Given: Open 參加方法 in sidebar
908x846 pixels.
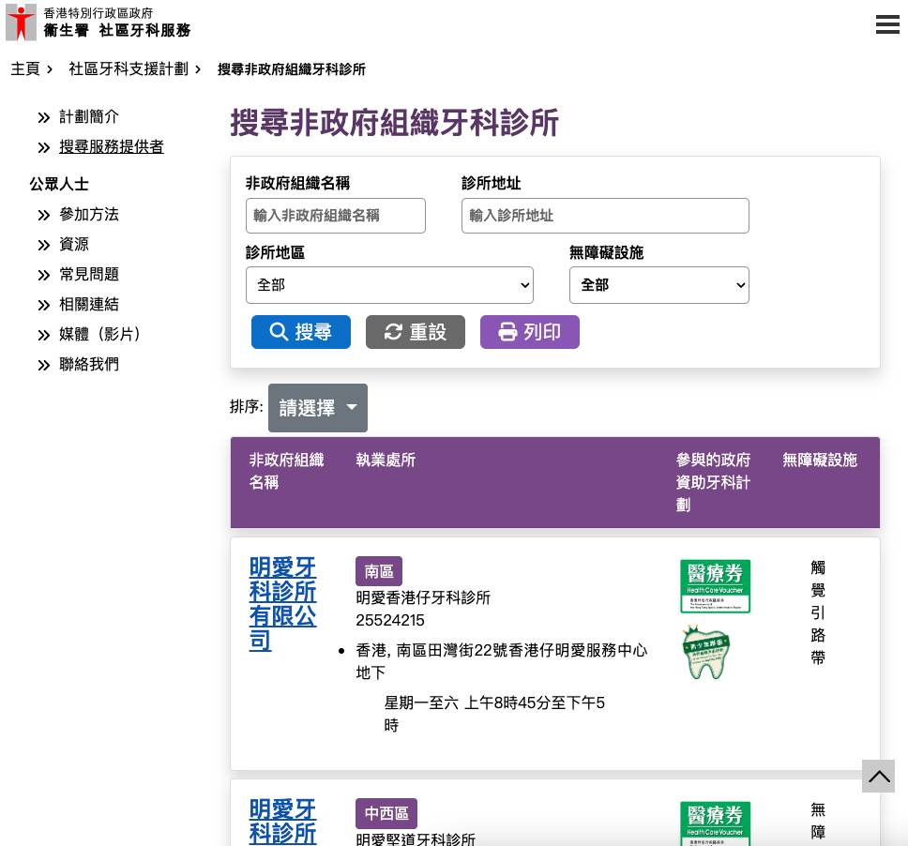Looking at the screenshot, I should [88, 214].
